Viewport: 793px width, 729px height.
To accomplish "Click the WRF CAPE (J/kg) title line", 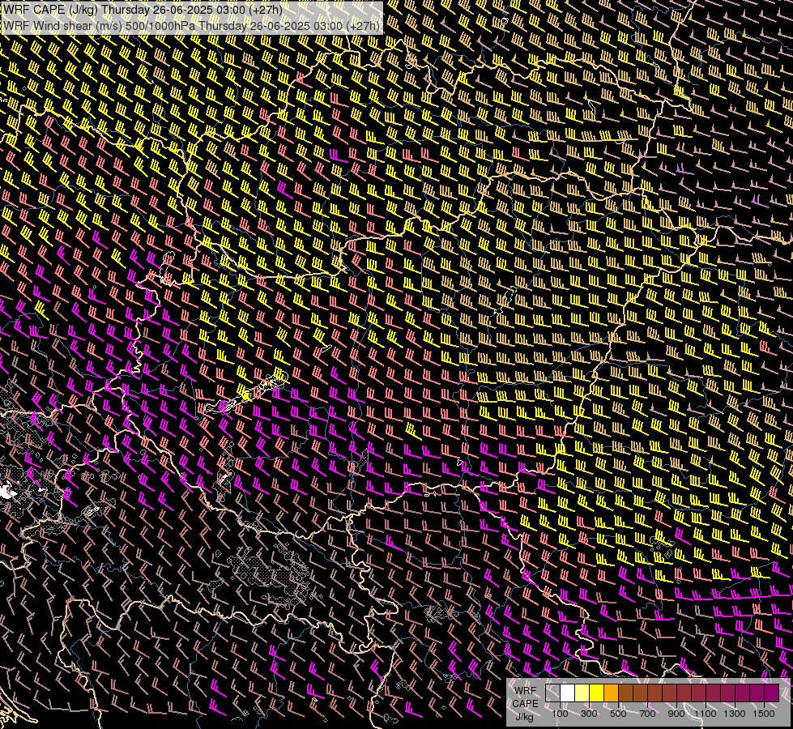I will point(143,10).
